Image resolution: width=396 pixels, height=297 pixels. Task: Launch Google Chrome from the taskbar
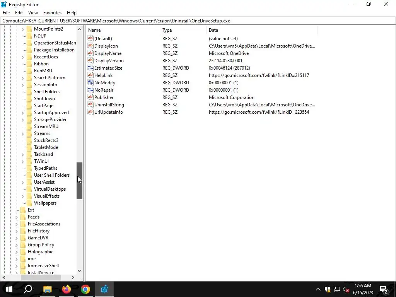pyautogui.click(x=85, y=289)
